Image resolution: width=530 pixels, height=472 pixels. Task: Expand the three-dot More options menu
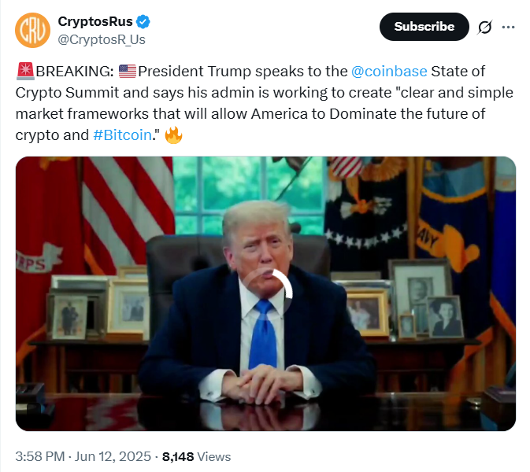[508, 28]
